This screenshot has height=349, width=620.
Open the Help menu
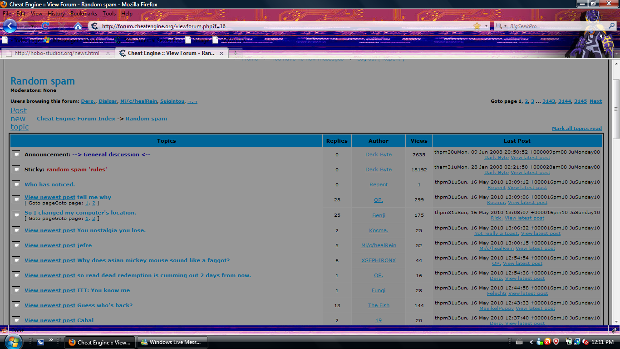point(127,14)
